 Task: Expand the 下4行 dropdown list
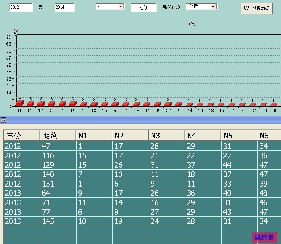[x=213, y=7]
